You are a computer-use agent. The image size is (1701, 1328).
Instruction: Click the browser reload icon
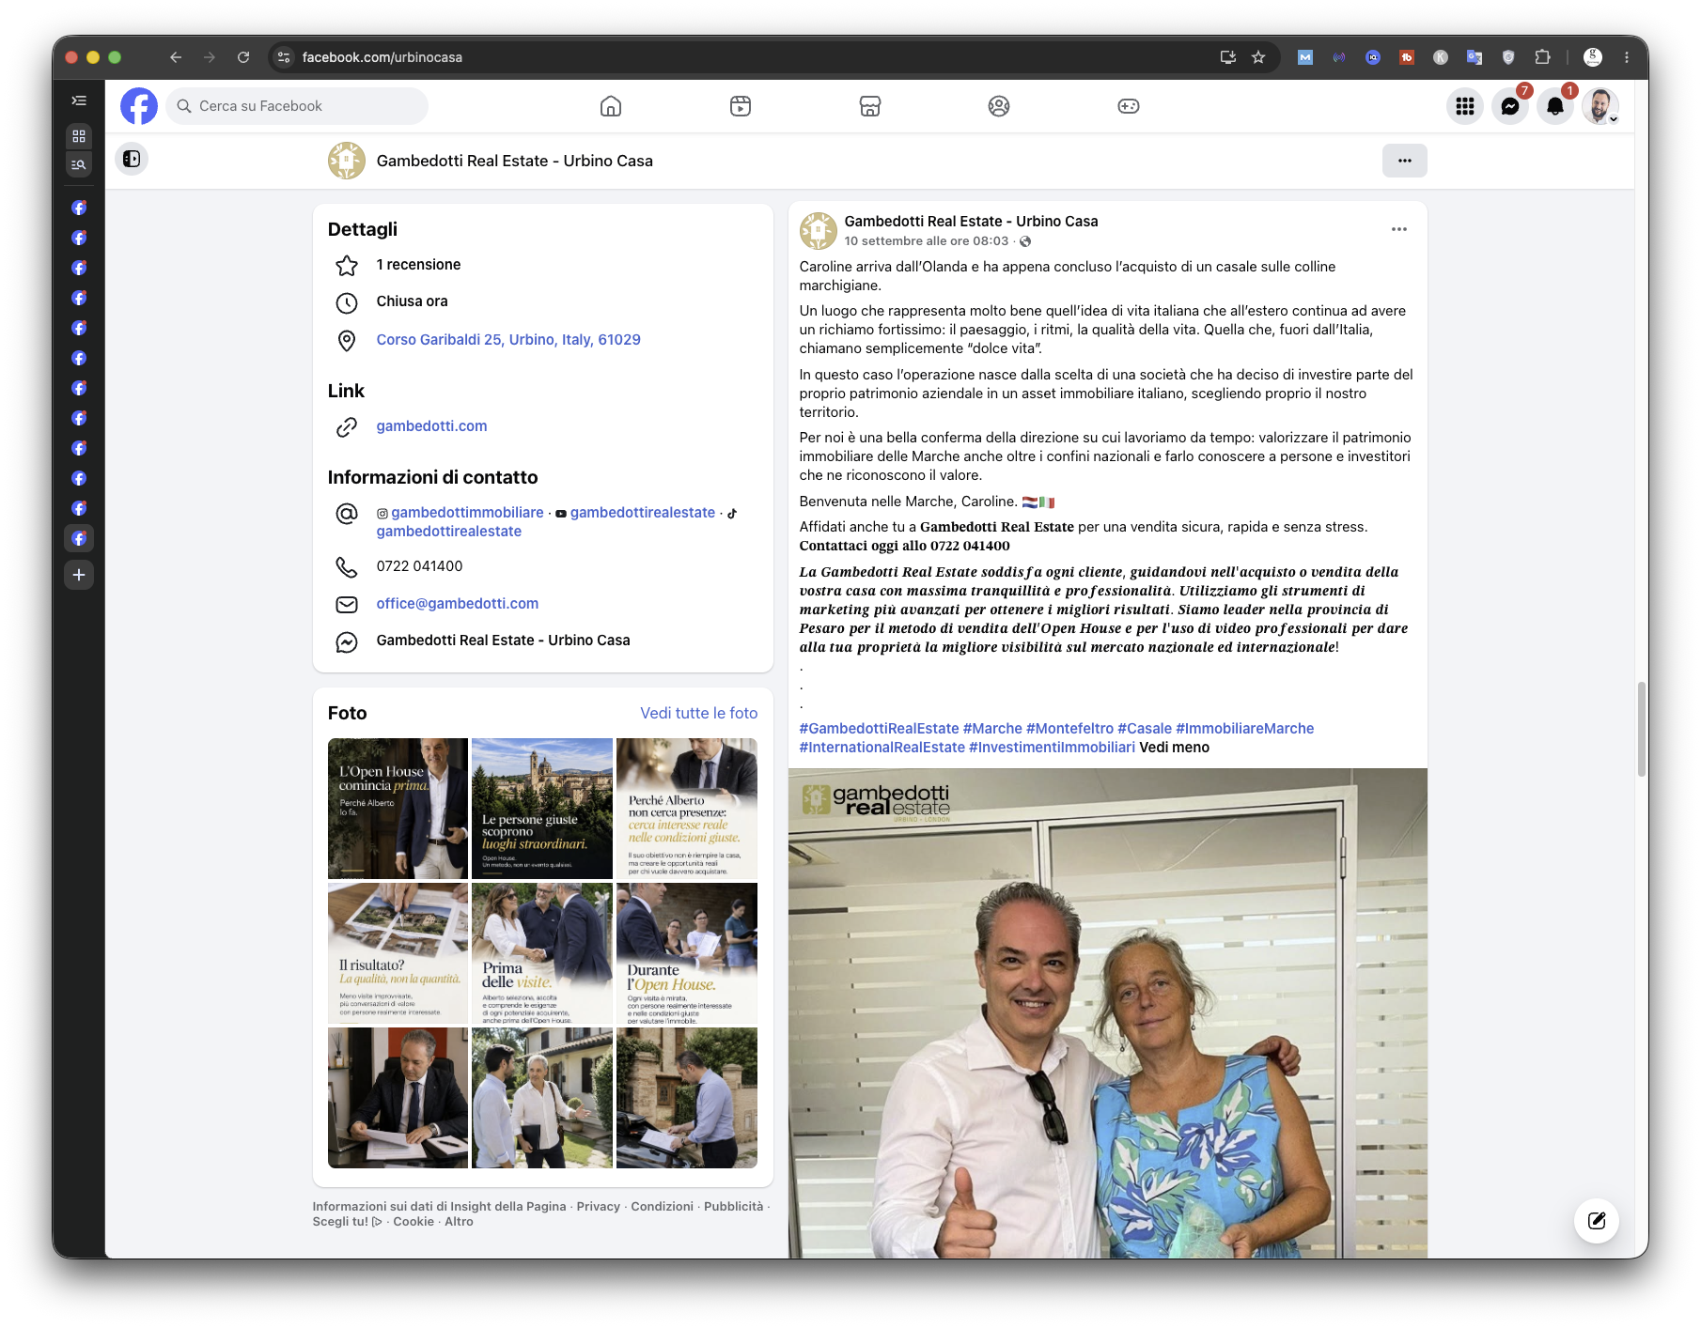243,57
